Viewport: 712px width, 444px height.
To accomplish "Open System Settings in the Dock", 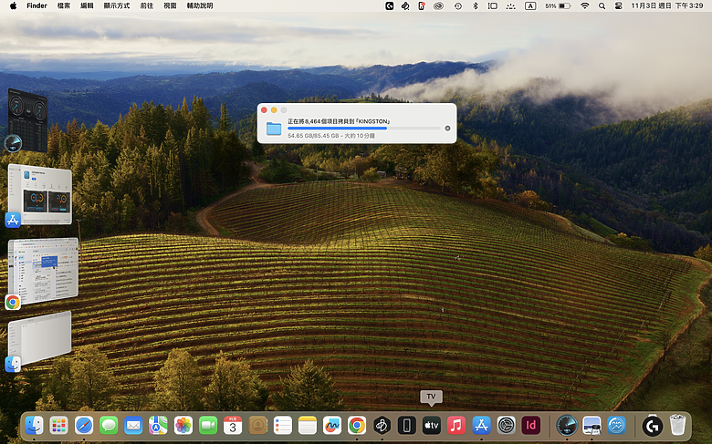I will (x=506, y=426).
